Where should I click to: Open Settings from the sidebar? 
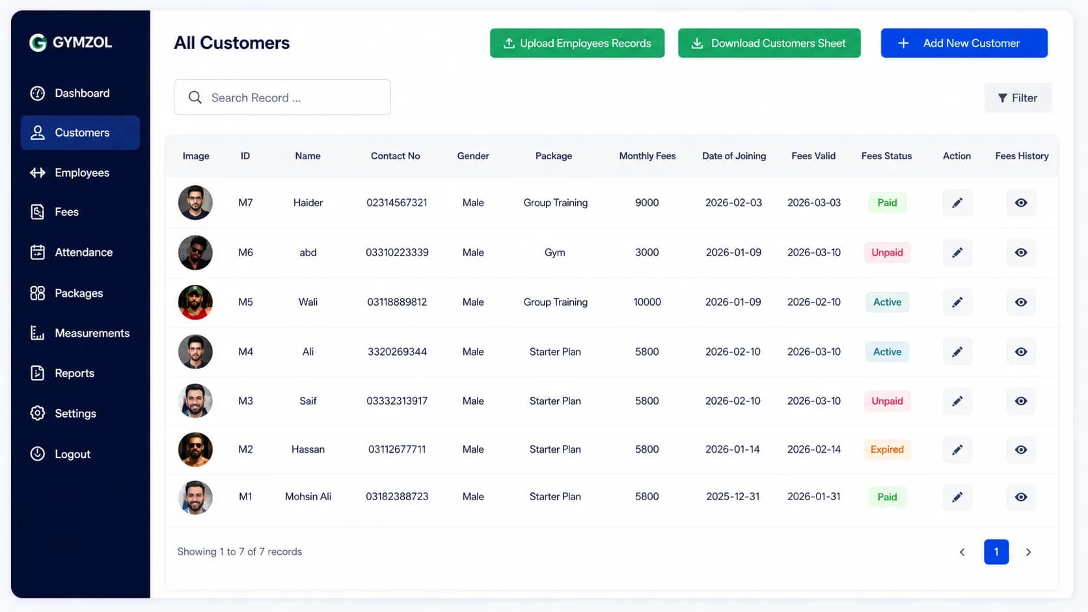pyautogui.click(x=80, y=414)
